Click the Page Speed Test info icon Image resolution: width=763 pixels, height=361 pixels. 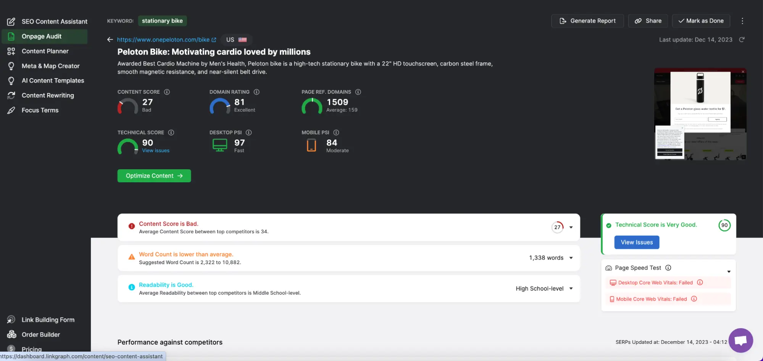click(668, 268)
